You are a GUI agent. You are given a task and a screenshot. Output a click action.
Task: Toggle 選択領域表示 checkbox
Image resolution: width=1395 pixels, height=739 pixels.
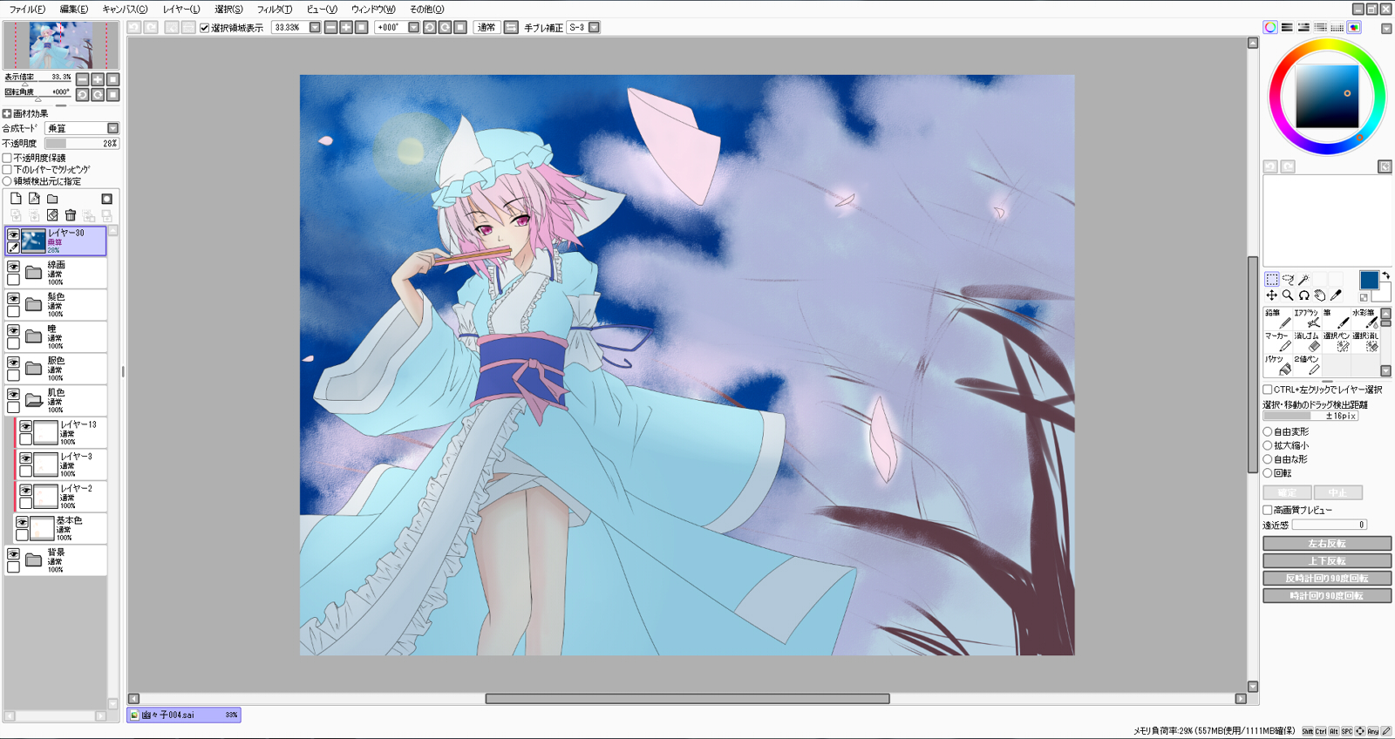[205, 28]
